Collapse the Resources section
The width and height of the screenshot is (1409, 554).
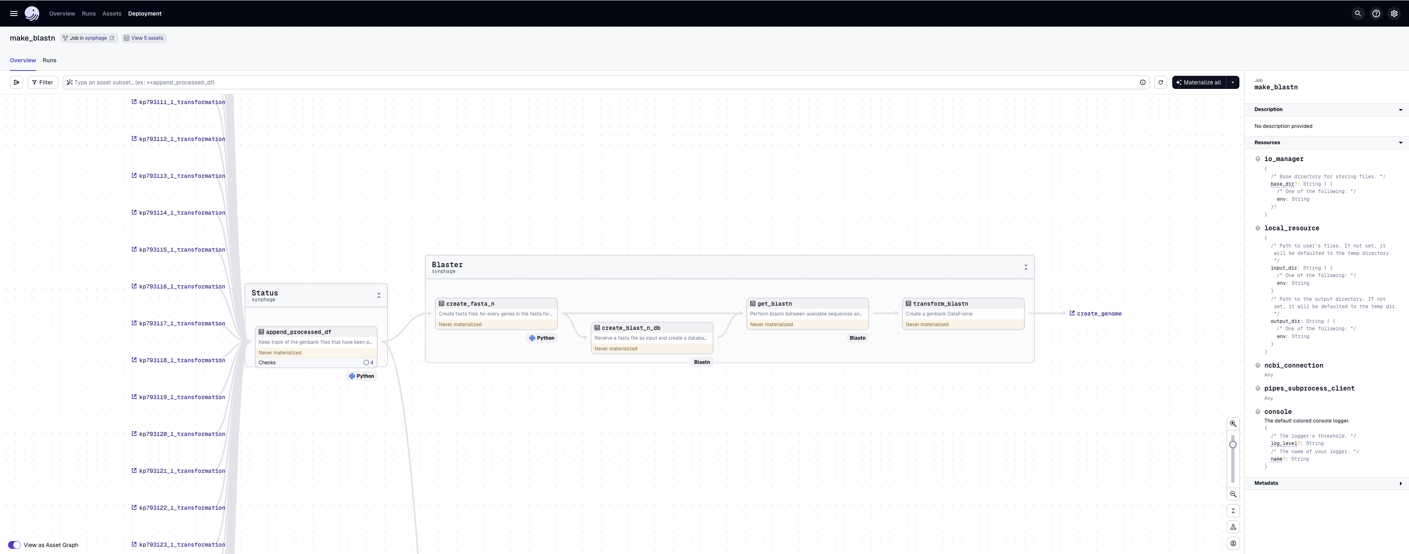click(x=1400, y=143)
